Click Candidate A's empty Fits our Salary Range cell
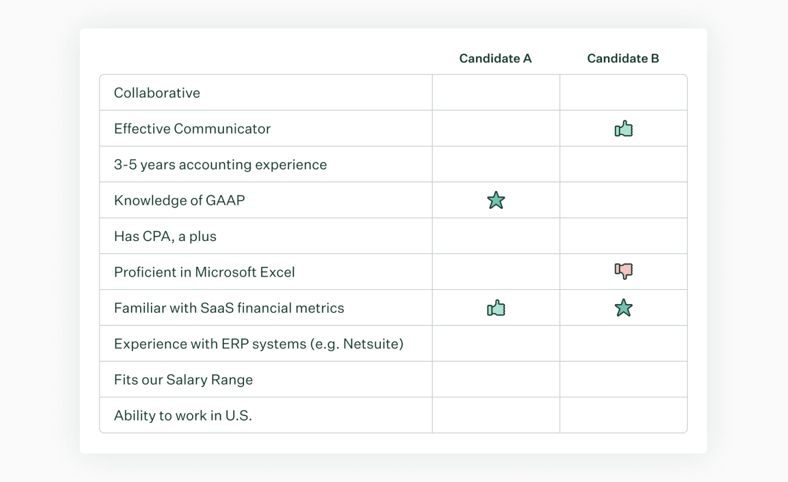The width and height of the screenshot is (788, 482). (496, 380)
